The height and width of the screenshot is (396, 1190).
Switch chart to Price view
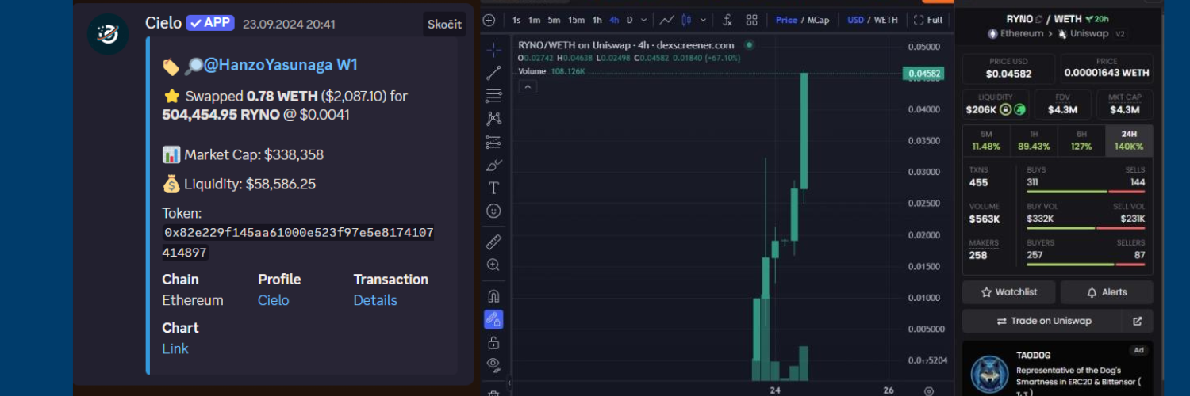coord(786,20)
